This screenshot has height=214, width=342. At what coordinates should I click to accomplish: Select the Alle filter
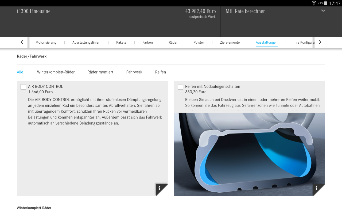point(20,72)
